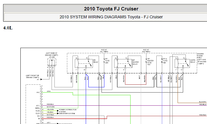Click the "C/OPN RELAY" label
The width and height of the screenshot is (207, 124).
(193, 61)
